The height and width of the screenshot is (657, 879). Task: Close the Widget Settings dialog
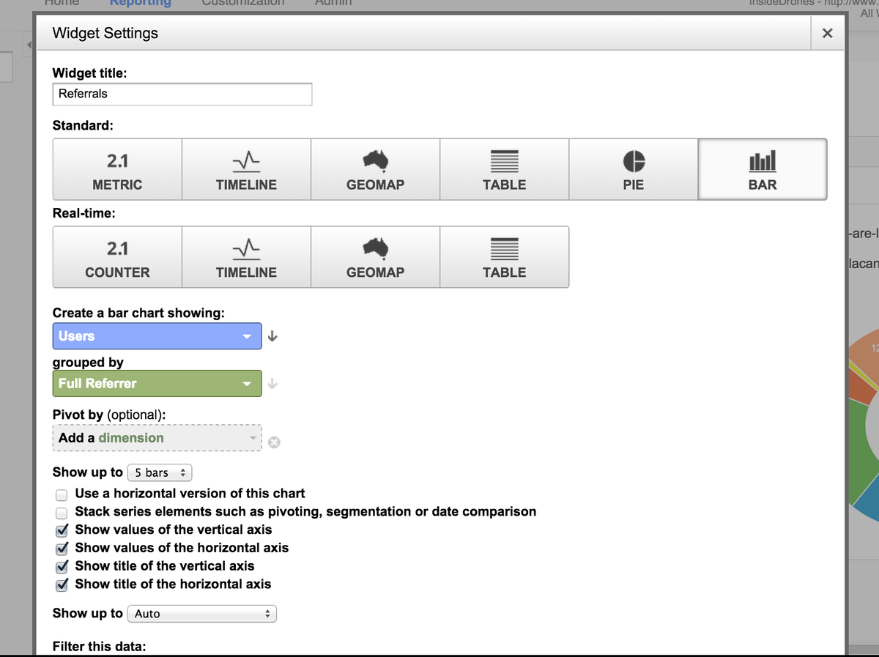click(x=828, y=33)
